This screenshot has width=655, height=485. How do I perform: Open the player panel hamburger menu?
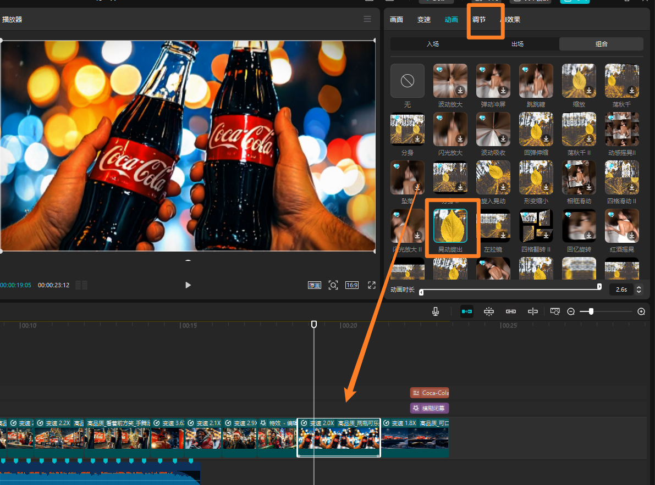[367, 19]
